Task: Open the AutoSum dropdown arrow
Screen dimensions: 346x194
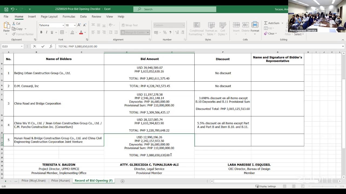Action: [282, 23]
